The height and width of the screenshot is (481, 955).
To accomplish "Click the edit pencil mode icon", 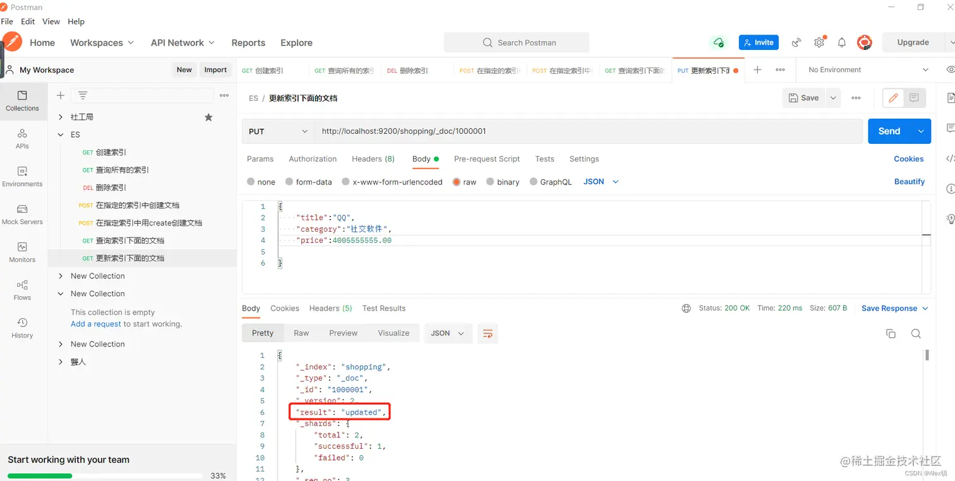I will pos(893,98).
